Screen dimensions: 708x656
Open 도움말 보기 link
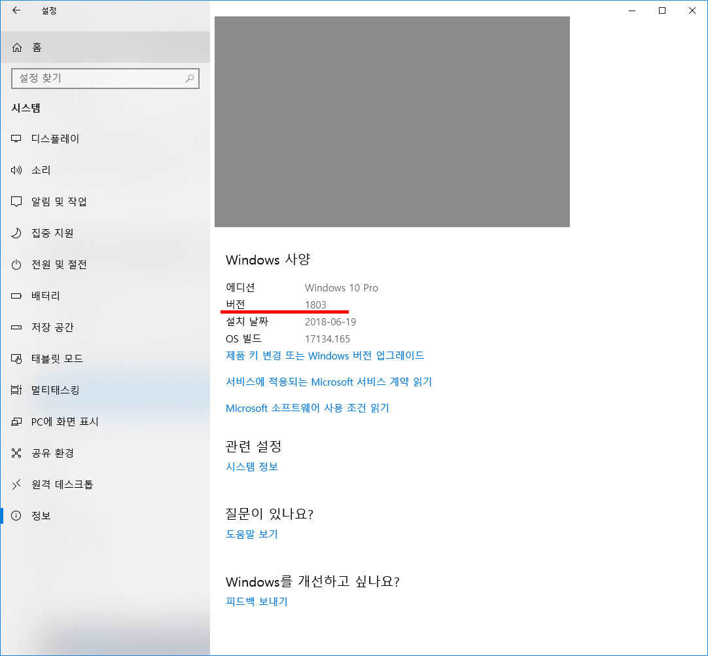click(251, 534)
